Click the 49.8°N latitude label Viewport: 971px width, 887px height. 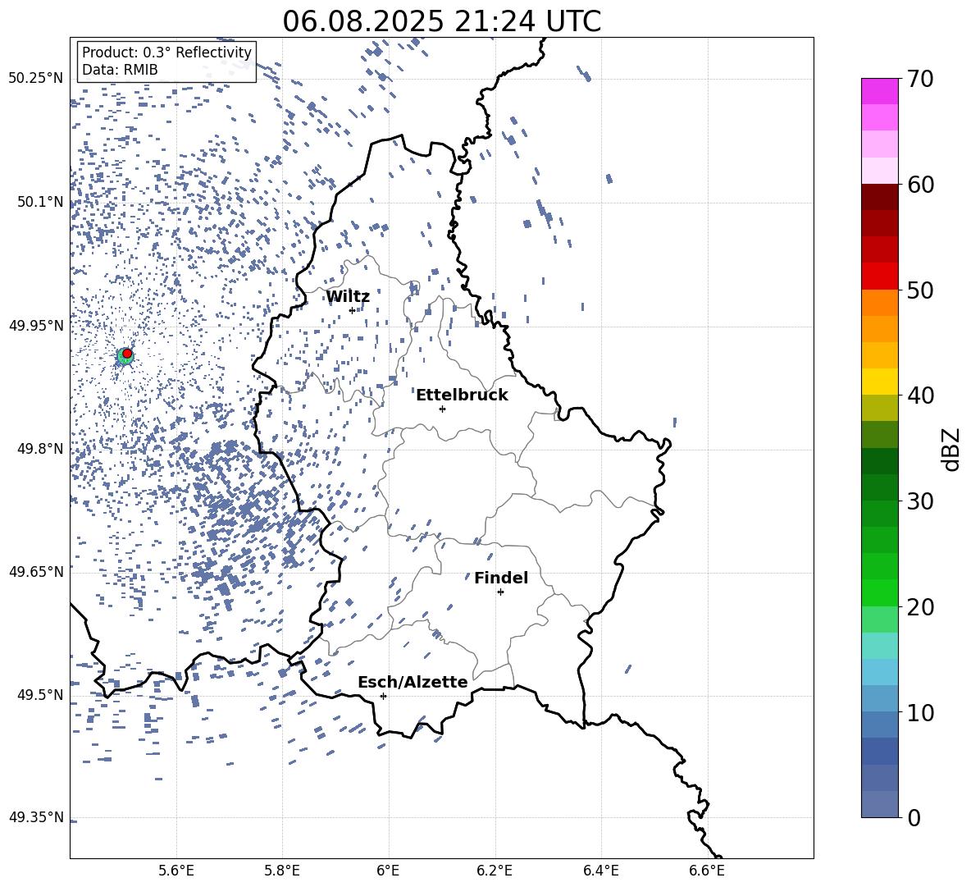[x=40, y=449]
